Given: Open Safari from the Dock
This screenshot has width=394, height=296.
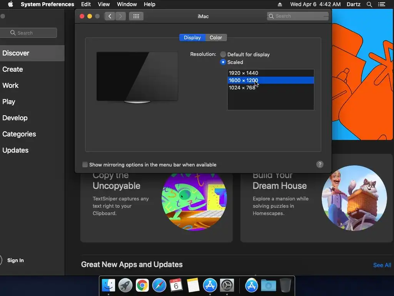Looking at the screenshot, I should click(x=159, y=286).
